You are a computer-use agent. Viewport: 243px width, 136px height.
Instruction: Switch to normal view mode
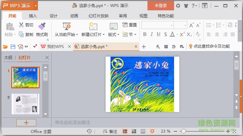(x=125, y=131)
